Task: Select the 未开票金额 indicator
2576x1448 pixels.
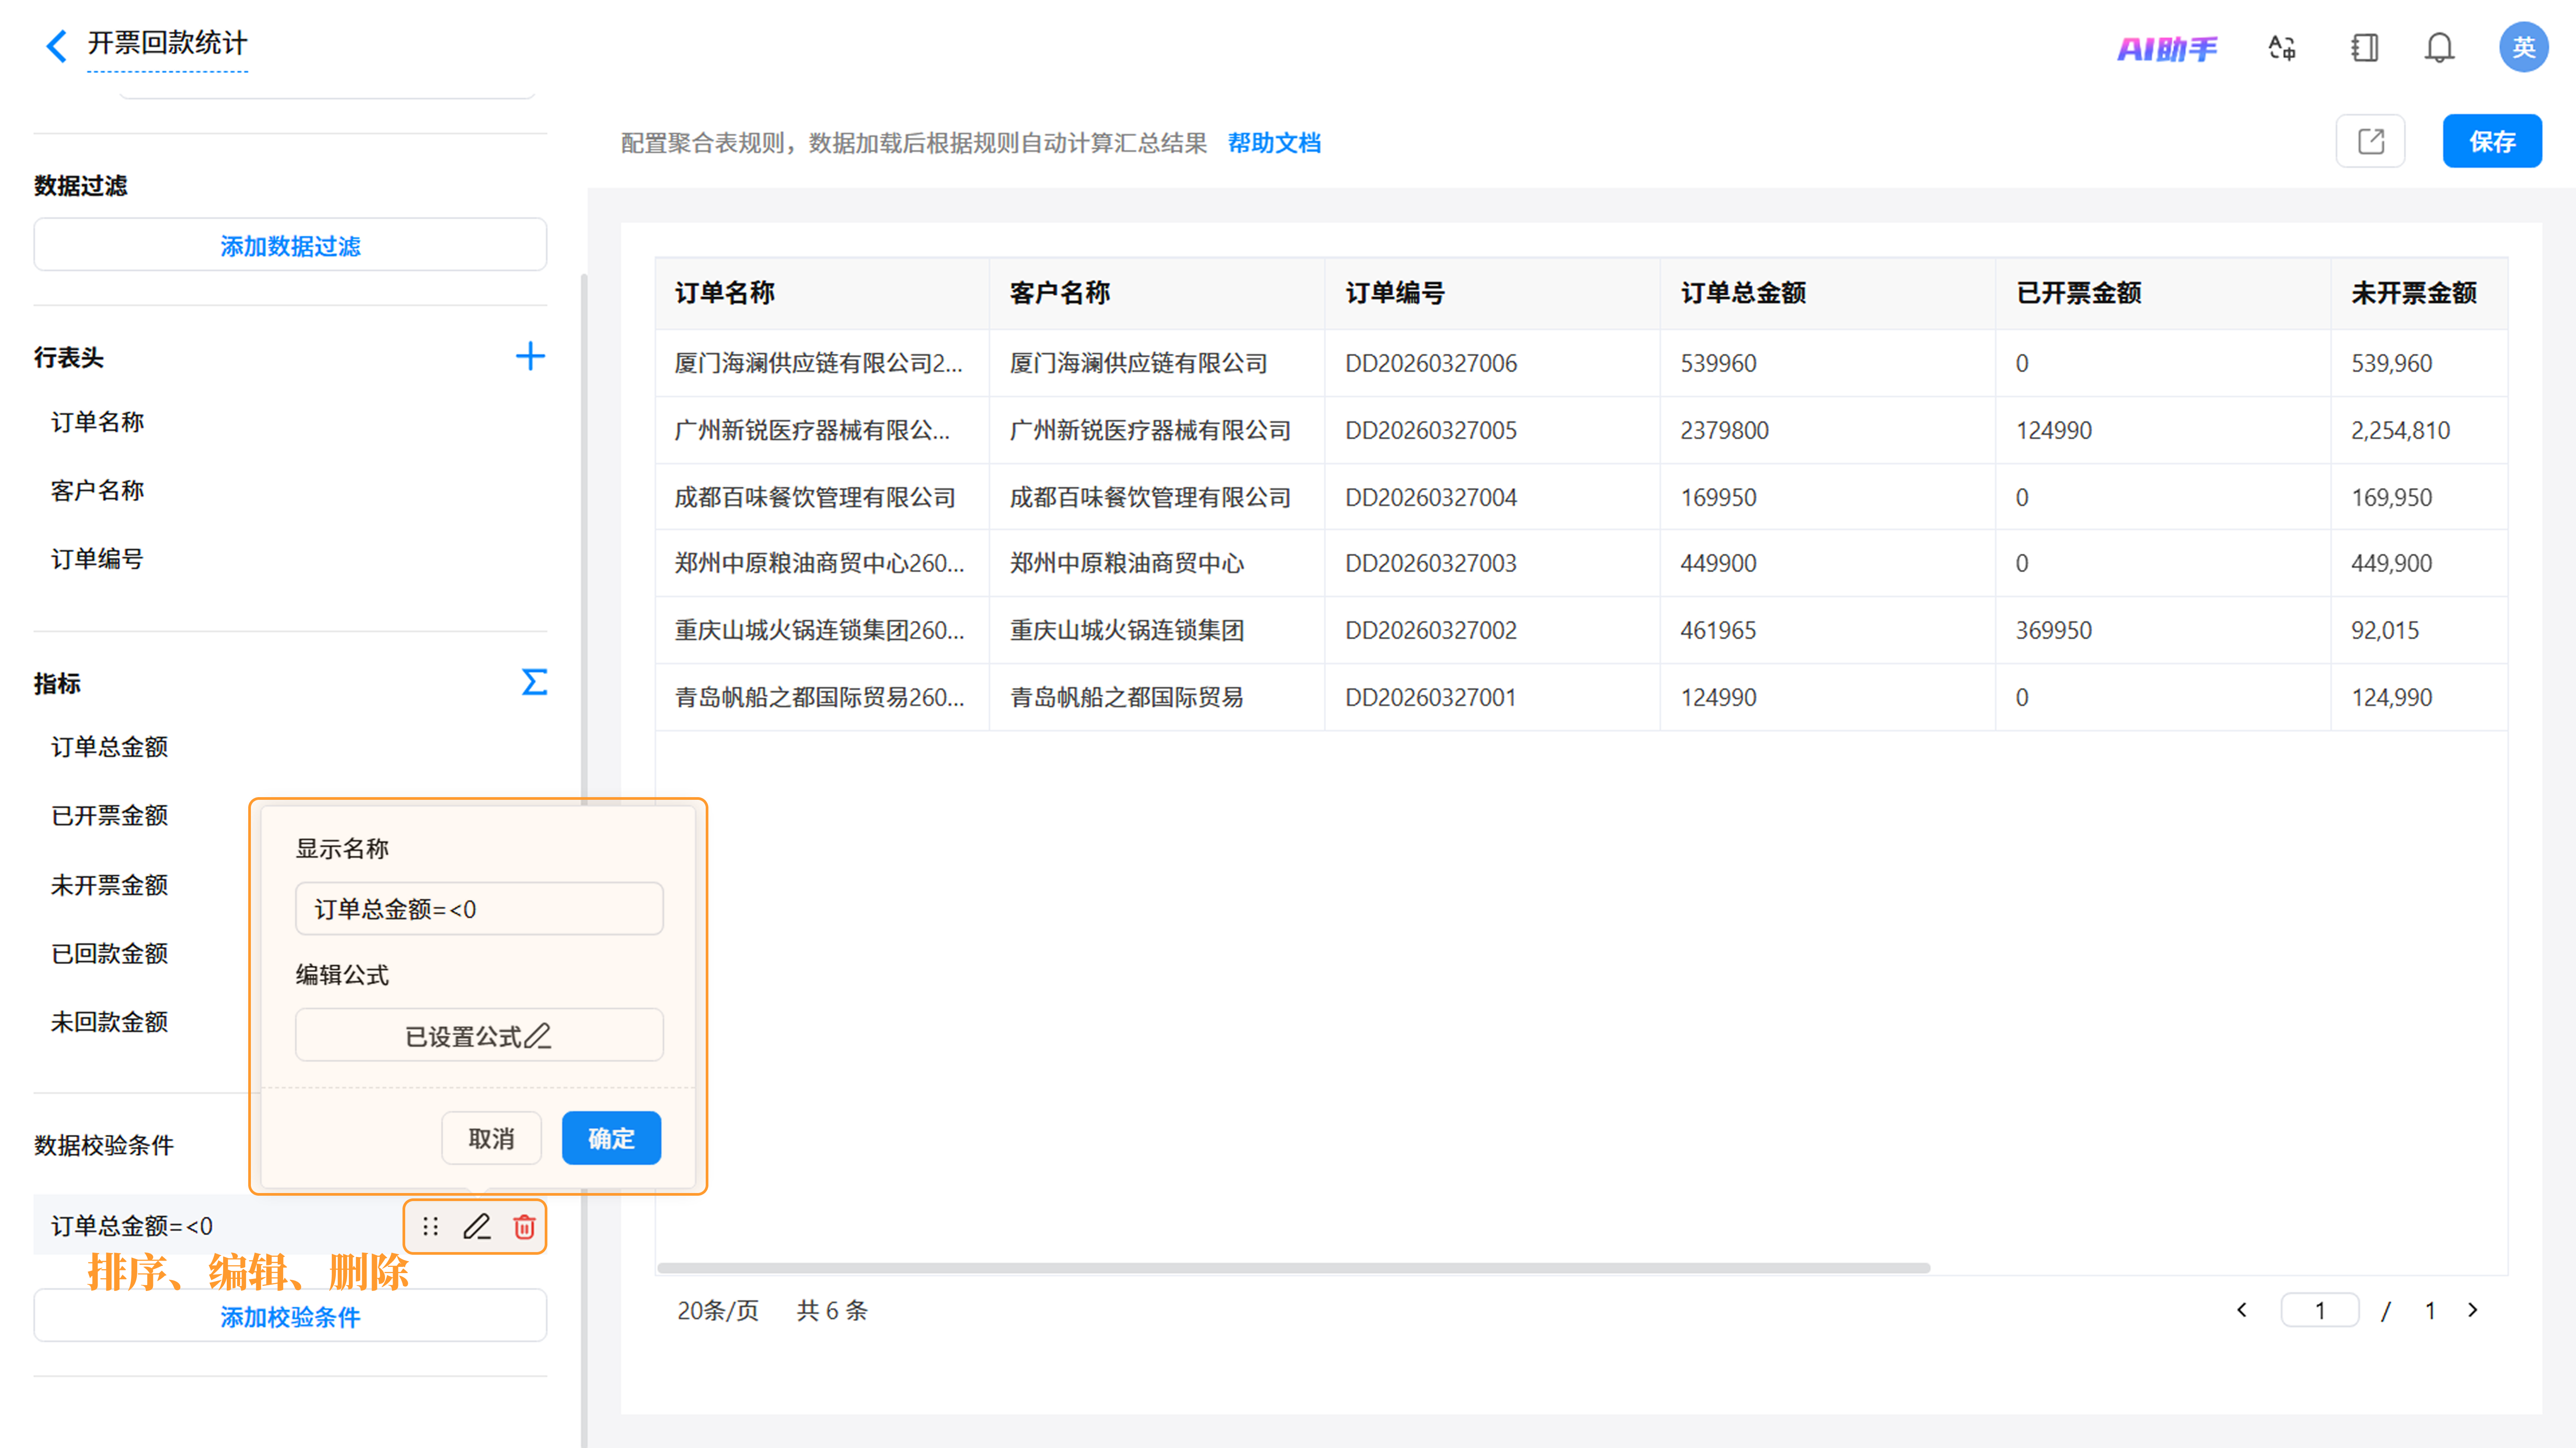Action: coord(110,884)
